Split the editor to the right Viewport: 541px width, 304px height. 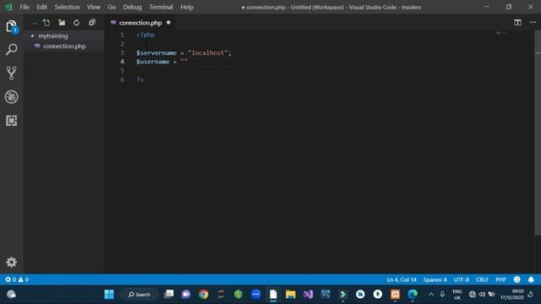[517, 23]
